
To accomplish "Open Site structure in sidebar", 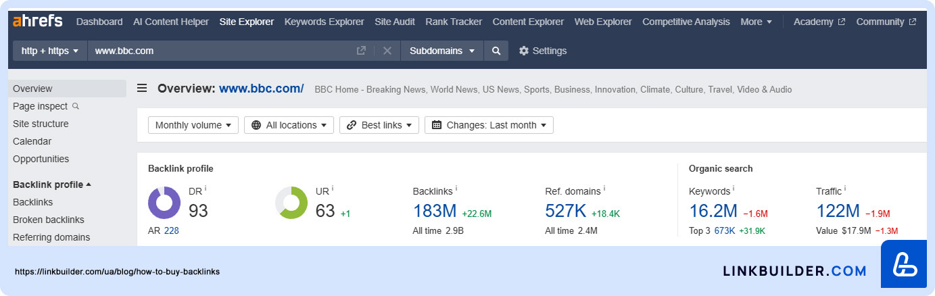I will click(x=41, y=124).
